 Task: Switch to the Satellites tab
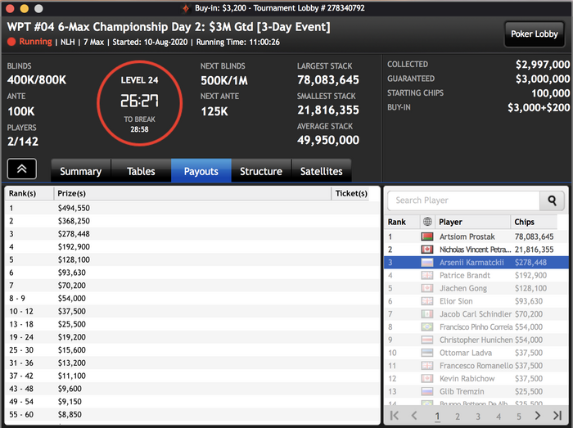(321, 171)
